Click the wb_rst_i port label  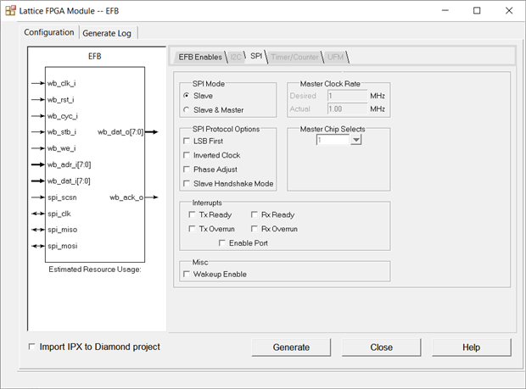(x=61, y=99)
